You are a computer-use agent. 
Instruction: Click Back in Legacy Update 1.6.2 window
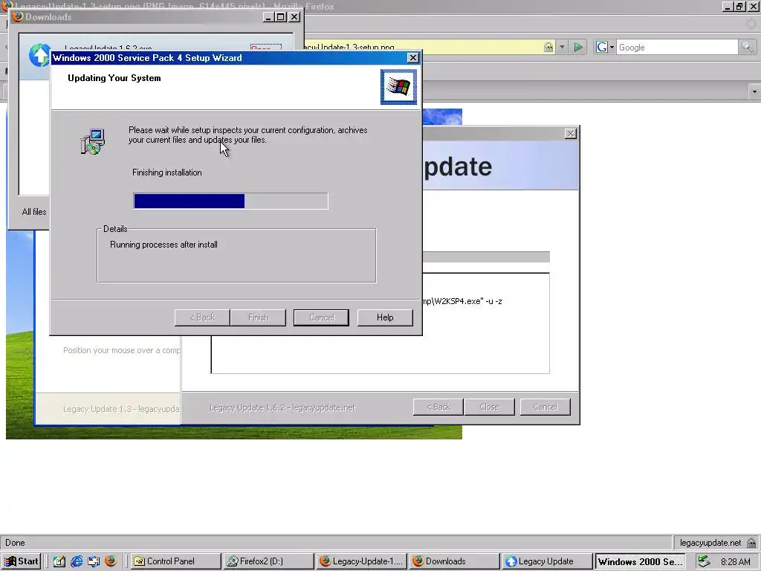click(x=438, y=407)
